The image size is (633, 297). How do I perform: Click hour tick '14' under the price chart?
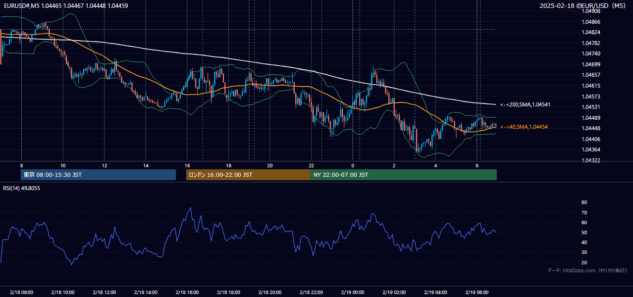146,165
